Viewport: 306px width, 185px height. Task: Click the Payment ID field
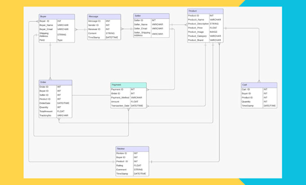(x=117, y=90)
